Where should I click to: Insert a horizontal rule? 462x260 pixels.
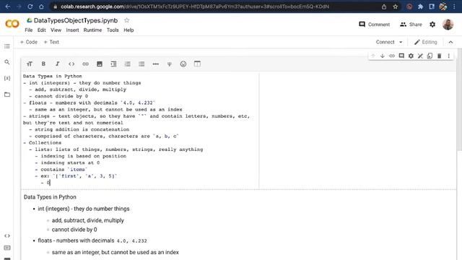tap(156, 64)
